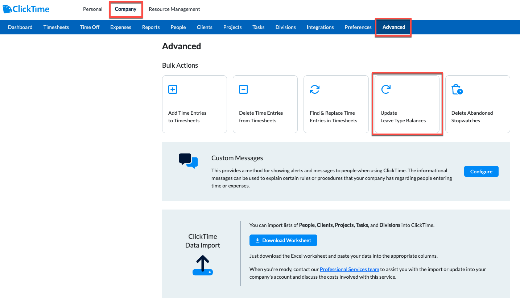Open Add Time Entries to Timesheets card
The image size is (520, 304).
[x=194, y=104]
